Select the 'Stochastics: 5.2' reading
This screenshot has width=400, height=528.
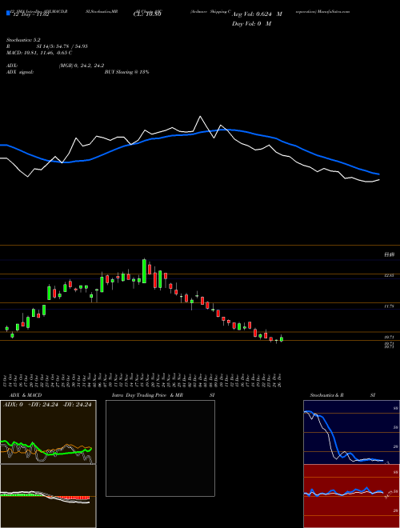pos(23,40)
